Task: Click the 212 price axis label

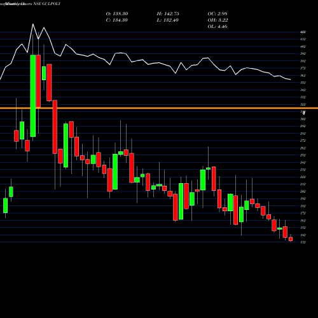Action: 303,184
